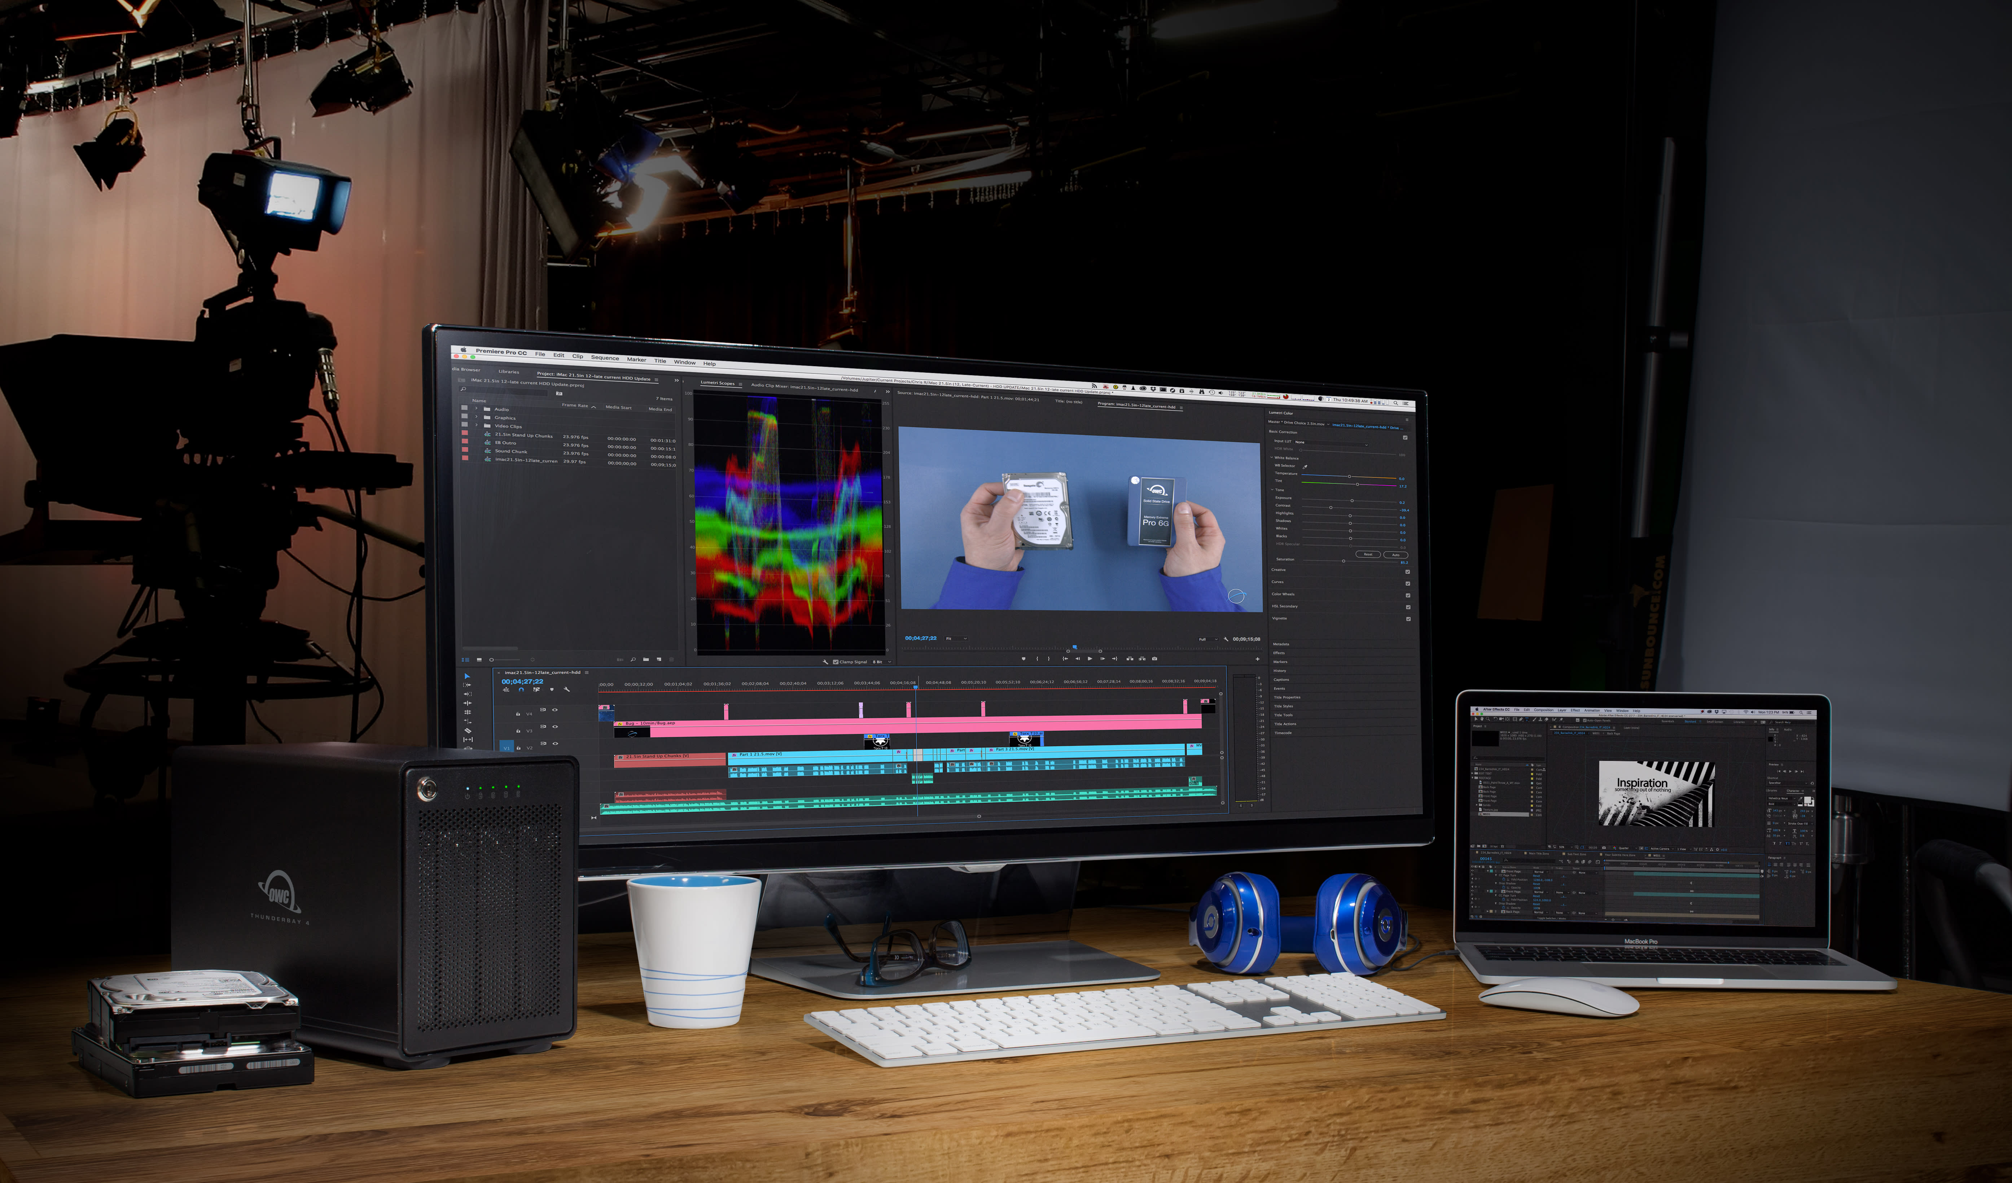Toggle the Vignette section checkbox
Screen dimensions: 2012x1183
click(x=1408, y=619)
